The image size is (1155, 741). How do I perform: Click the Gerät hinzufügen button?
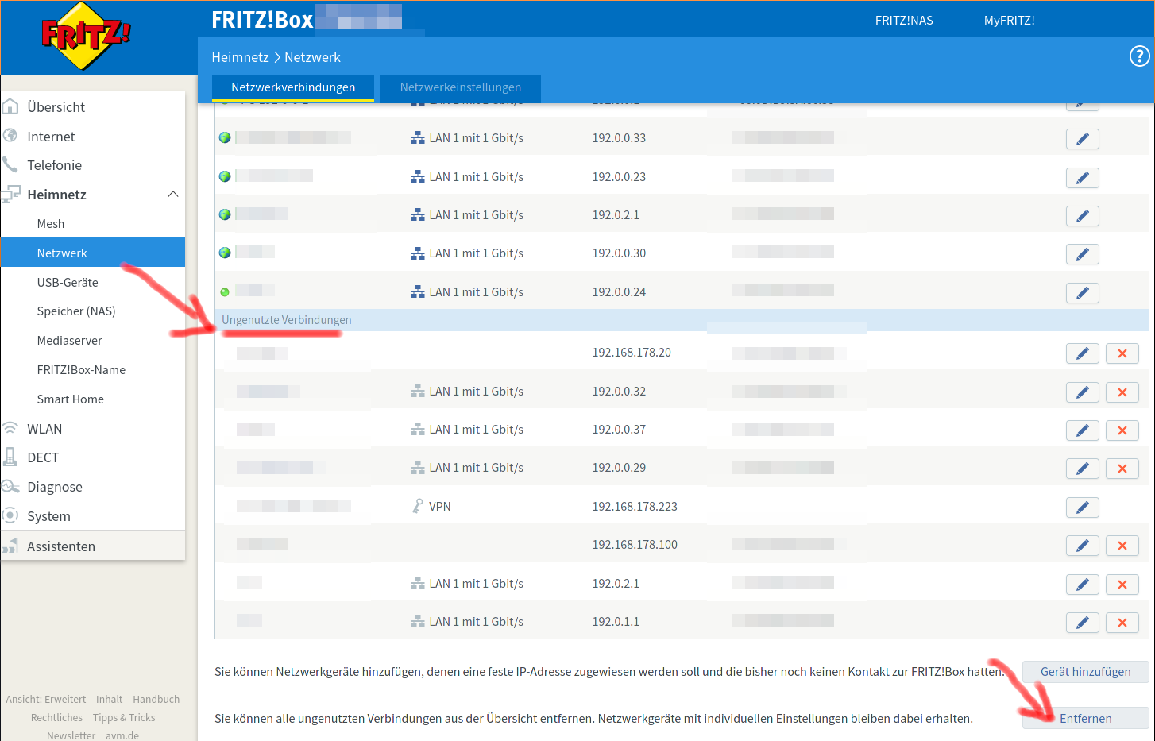[x=1085, y=672]
